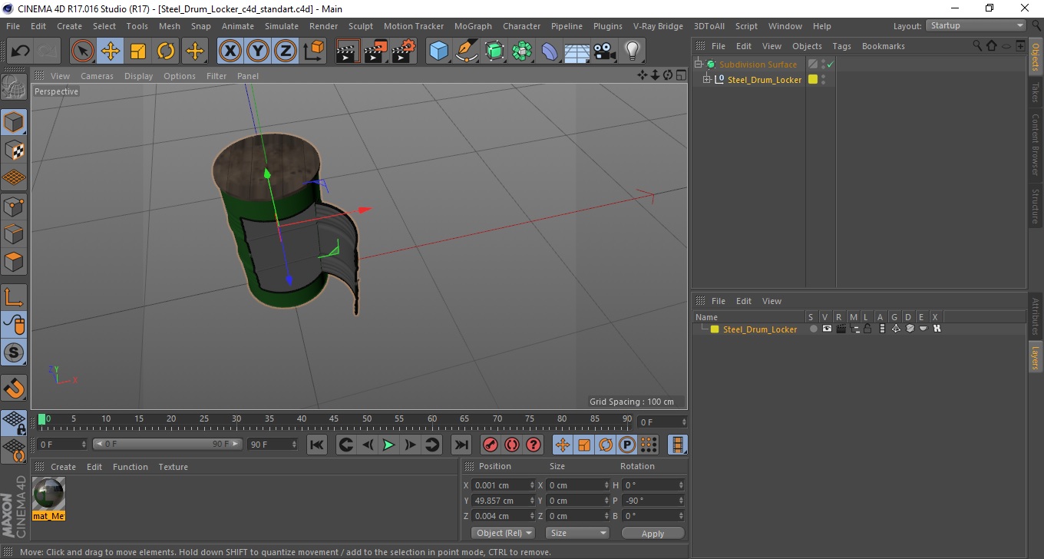Open Objects manager Tags menu
Image resolution: width=1044 pixels, height=559 pixels.
point(841,46)
